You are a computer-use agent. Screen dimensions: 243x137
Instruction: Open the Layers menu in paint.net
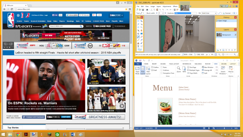coord(159,6)
